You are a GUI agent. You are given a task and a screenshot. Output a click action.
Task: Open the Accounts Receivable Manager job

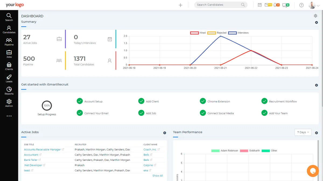point(42,149)
